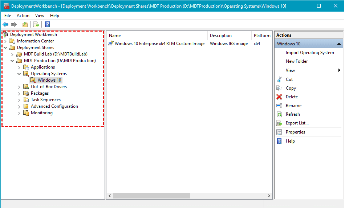Click the Copy icon in Actions pane
345x209 pixels.
279,88
